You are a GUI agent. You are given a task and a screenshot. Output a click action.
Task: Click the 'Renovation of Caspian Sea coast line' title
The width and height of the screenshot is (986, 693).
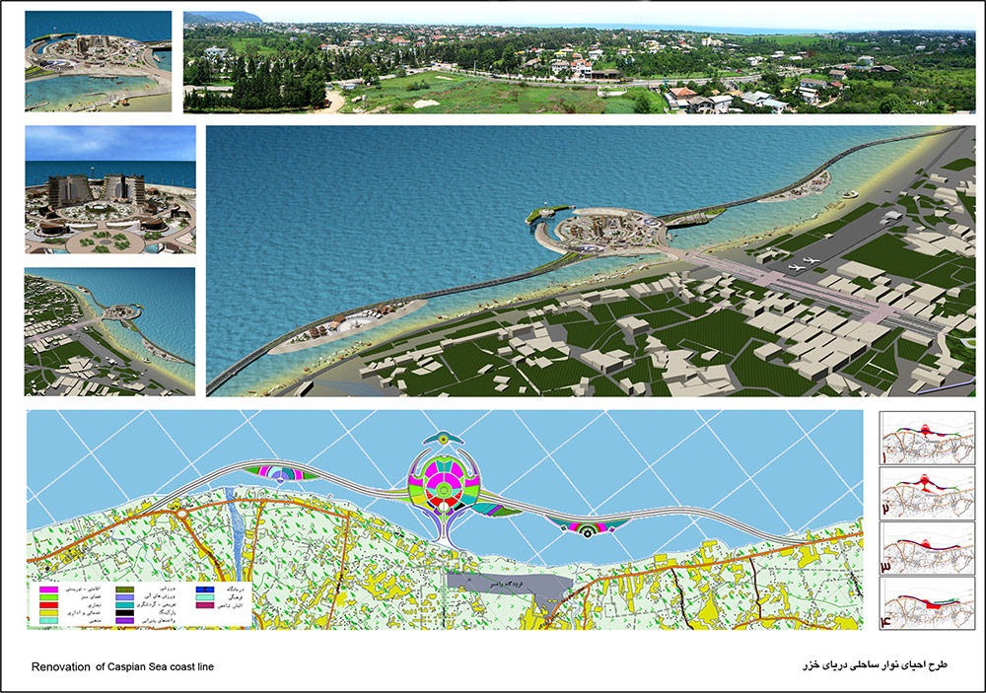click(x=122, y=667)
